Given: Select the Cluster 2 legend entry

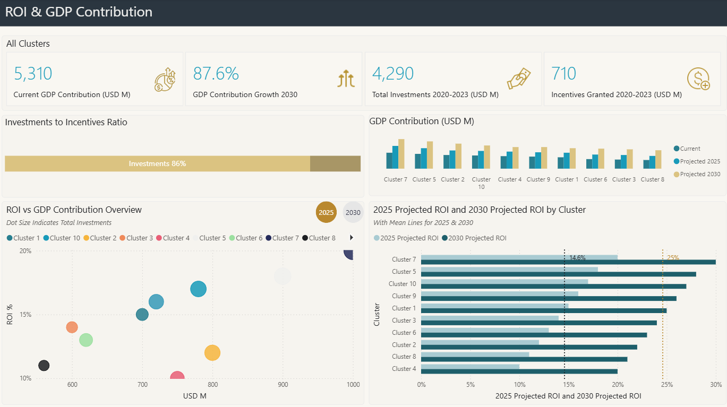Looking at the screenshot, I should click(x=100, y=238).
